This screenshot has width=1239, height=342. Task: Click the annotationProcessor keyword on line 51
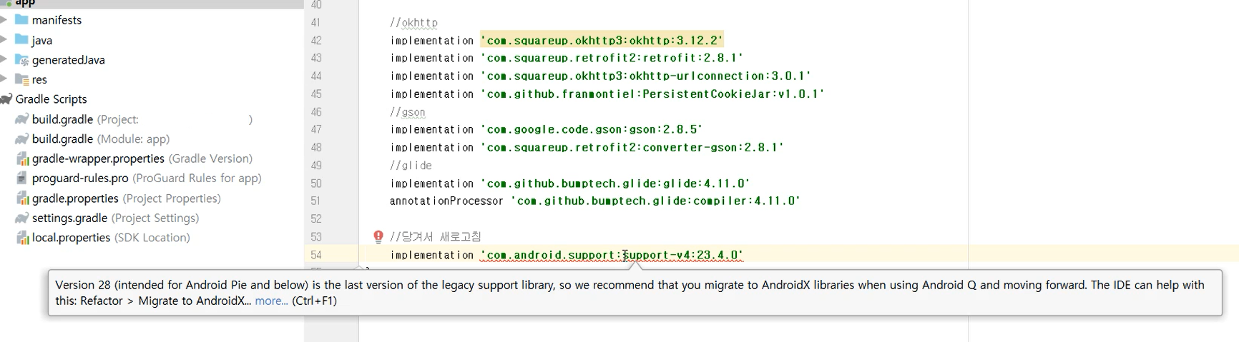coord(446,201)
